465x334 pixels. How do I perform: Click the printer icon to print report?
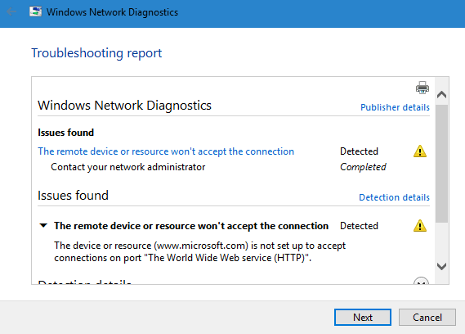click(423, 88)
